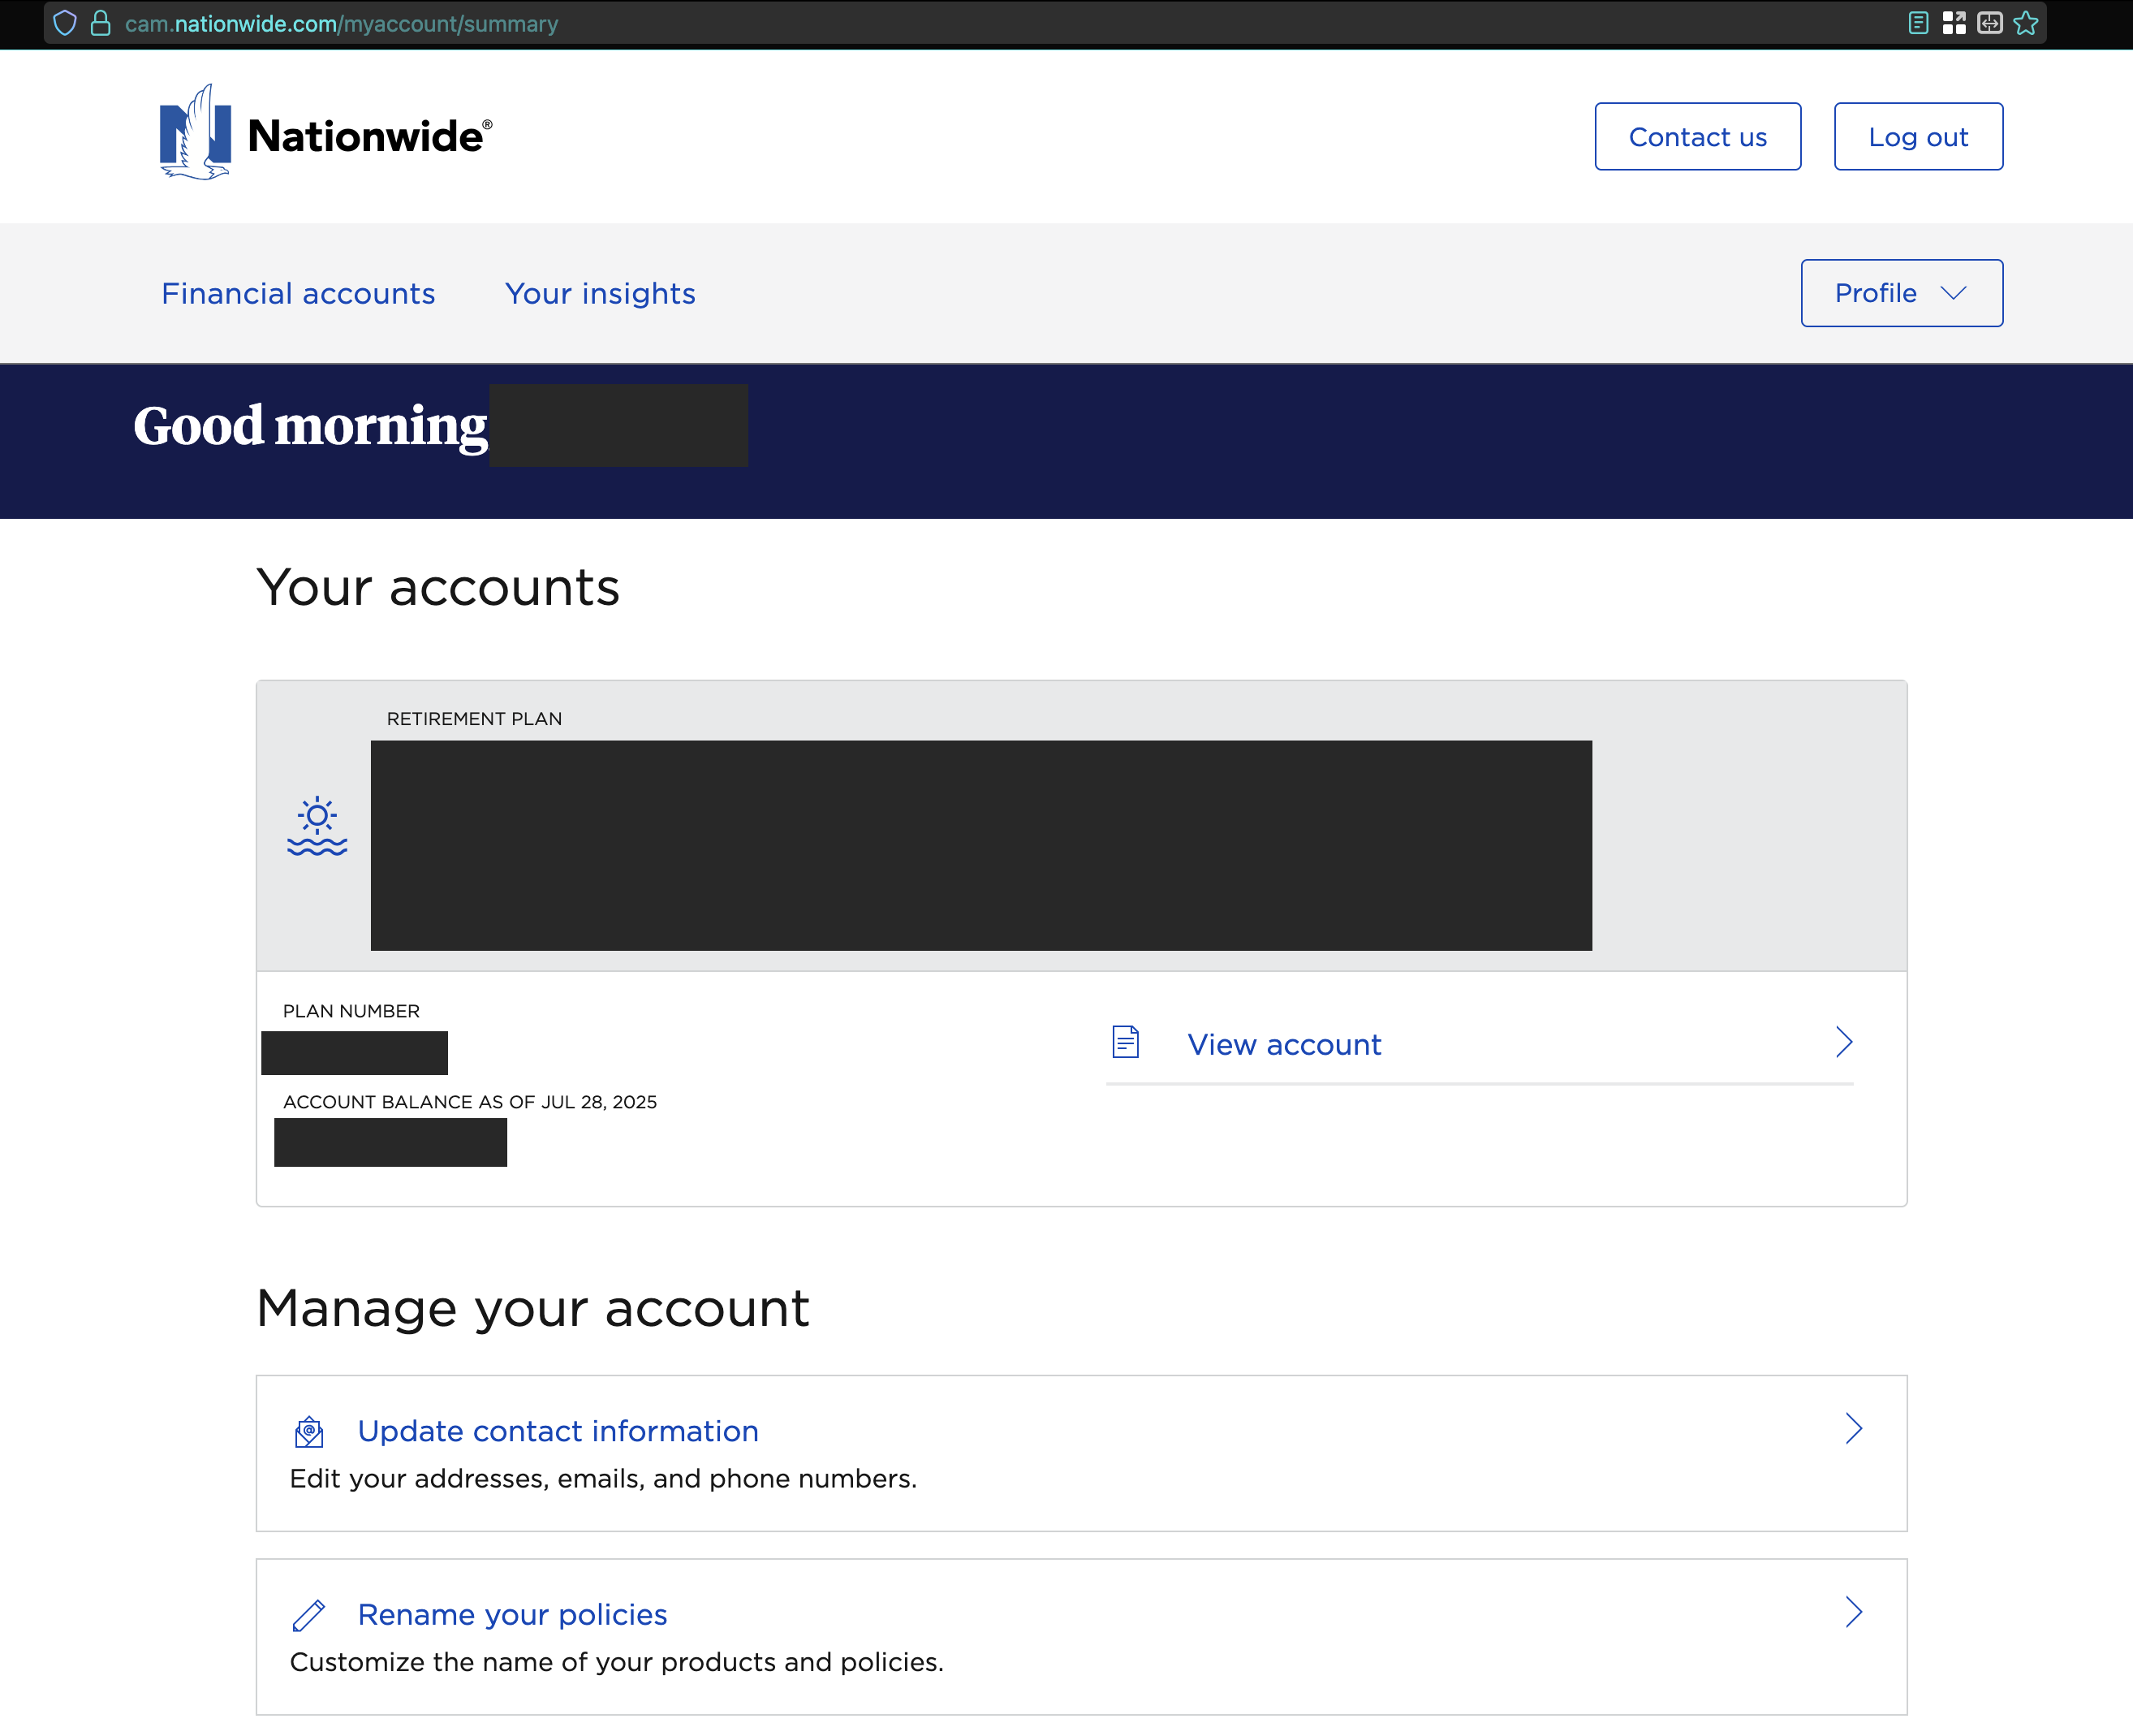Open the Profile dropdown

[x=1901, y=293]
